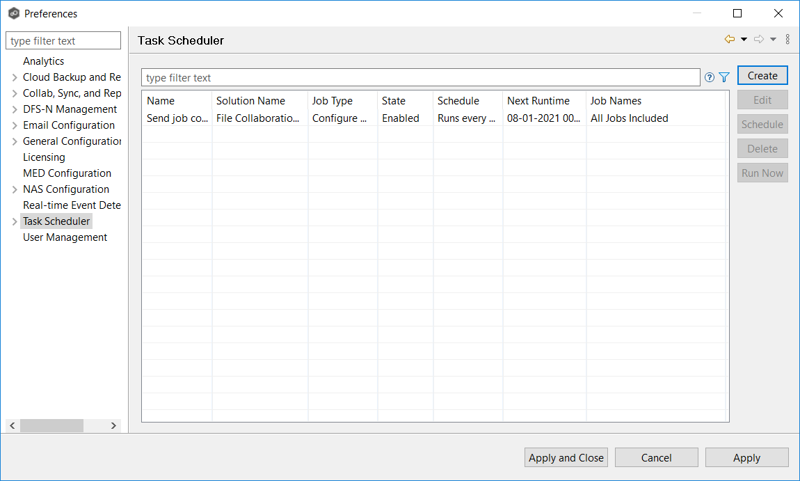Click the Create button
The image size is (800, 481).
click(762, 75)
